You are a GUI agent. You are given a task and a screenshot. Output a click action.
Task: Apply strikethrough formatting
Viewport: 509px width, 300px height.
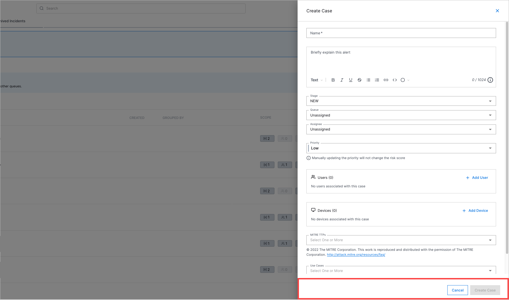(360, 80)
